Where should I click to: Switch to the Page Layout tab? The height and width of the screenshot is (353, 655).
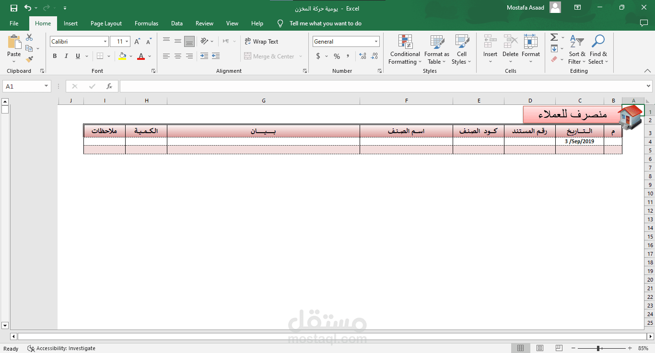pos(106,23)
